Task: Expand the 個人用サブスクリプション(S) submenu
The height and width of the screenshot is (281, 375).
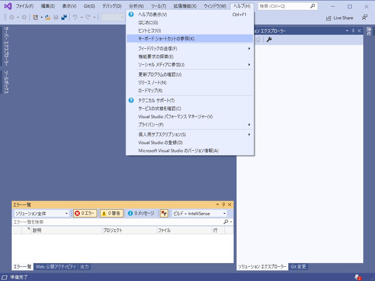Action: tap(190, 135)
